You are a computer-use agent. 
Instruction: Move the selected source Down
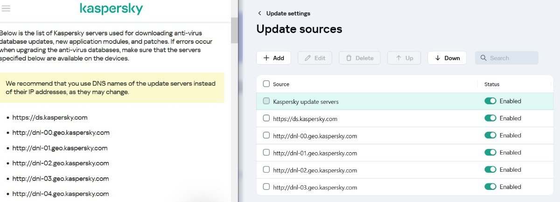click(x=447, y=58)
